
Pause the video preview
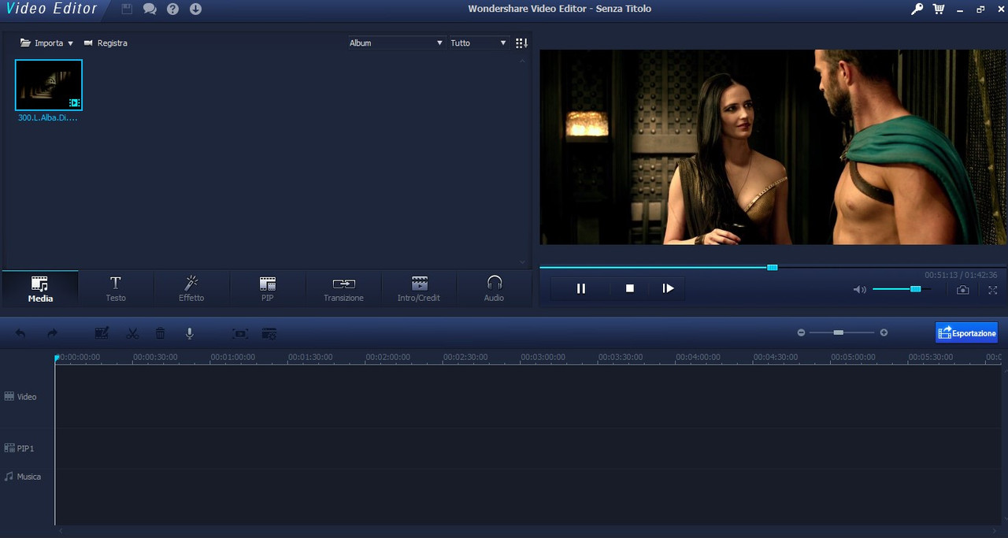coord(581,288)
